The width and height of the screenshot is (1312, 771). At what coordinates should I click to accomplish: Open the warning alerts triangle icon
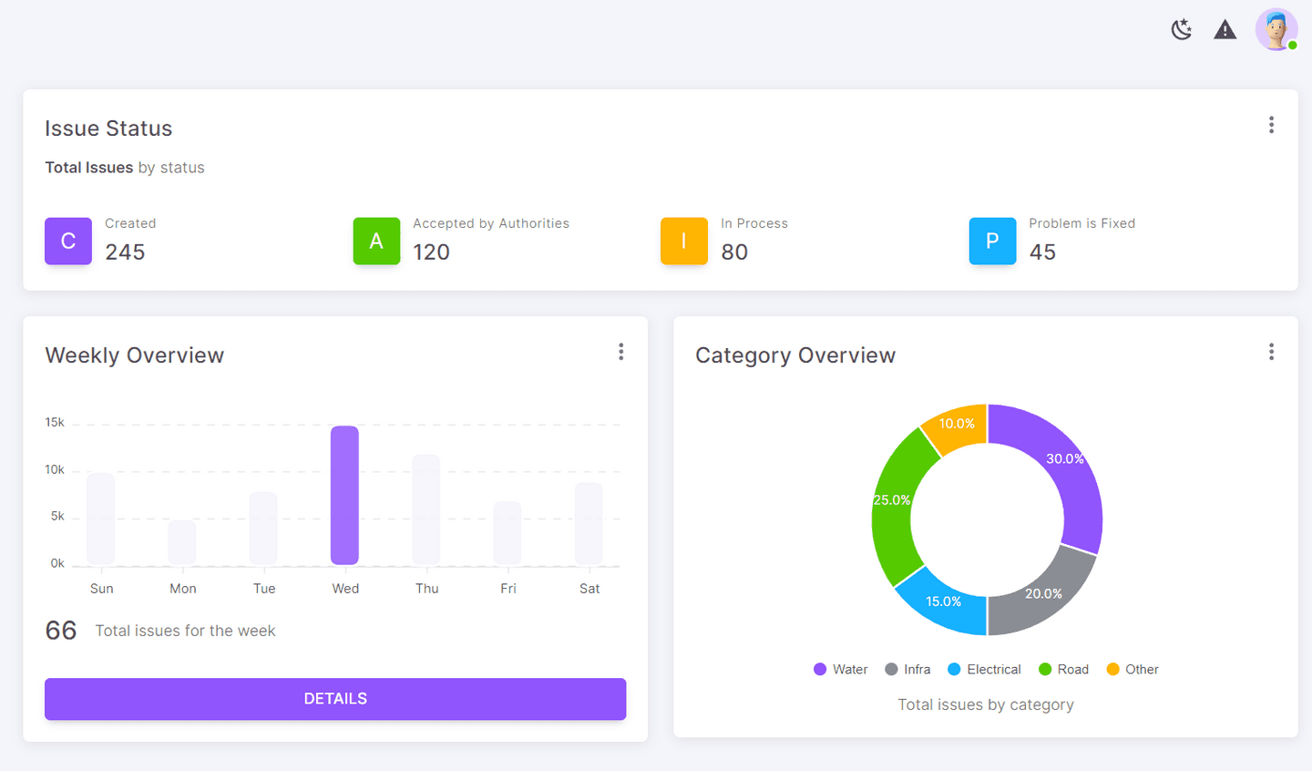1225,30
